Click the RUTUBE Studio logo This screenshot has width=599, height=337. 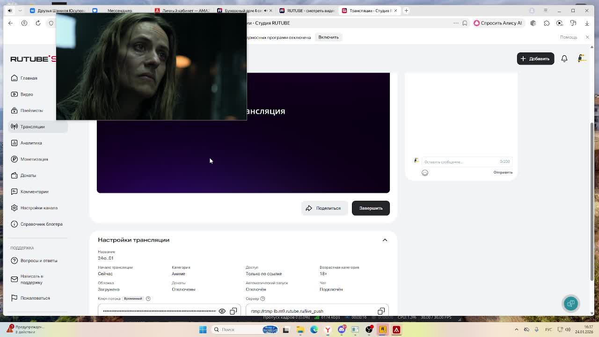coord(33,59)
